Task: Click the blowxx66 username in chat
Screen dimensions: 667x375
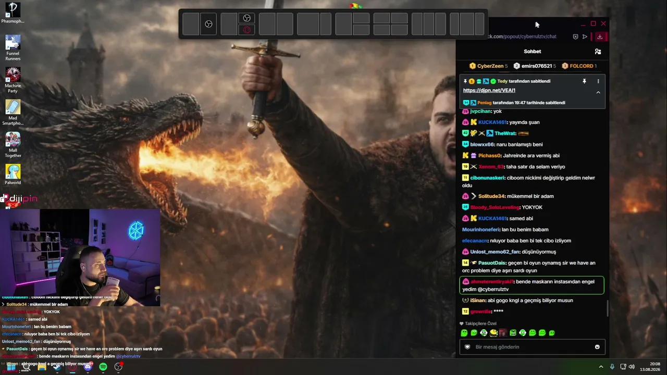Action: 482,144
